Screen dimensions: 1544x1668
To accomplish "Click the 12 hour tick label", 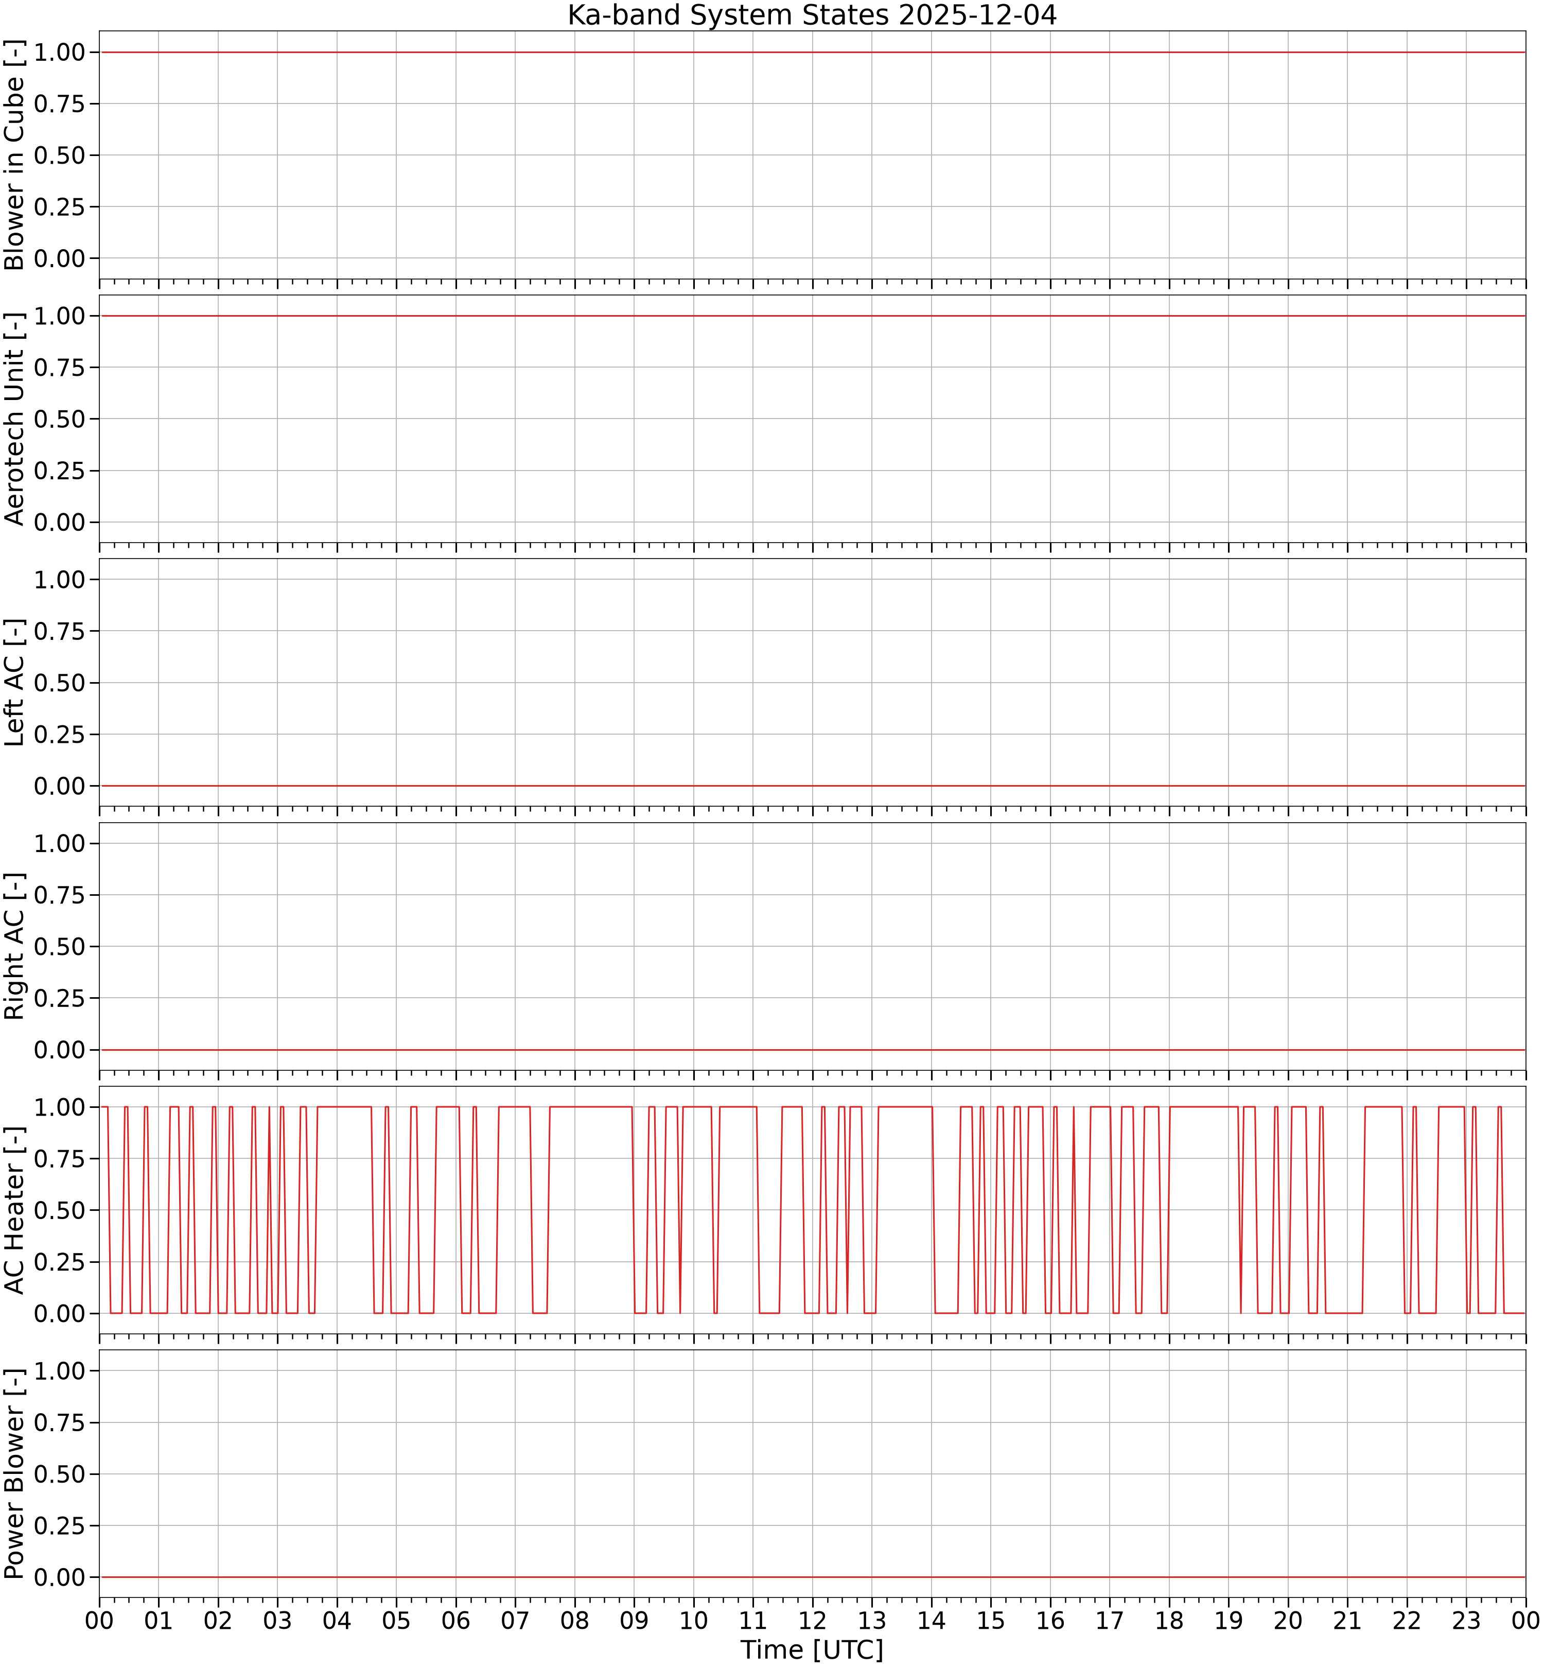I will coord(812,1620).
